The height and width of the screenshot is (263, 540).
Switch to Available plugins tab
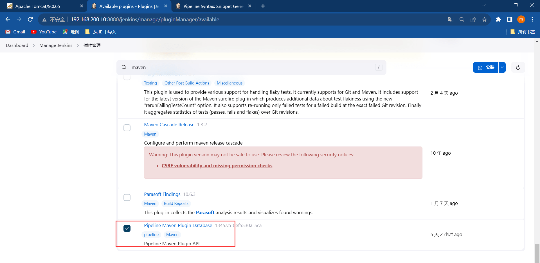coord(129,6)
